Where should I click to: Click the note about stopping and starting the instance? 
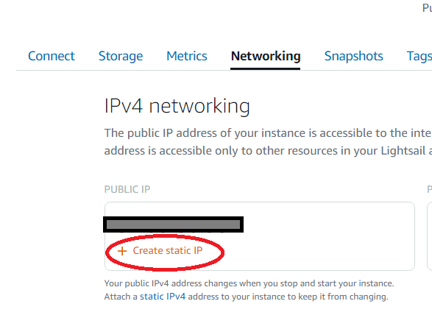tap(249, 283)
